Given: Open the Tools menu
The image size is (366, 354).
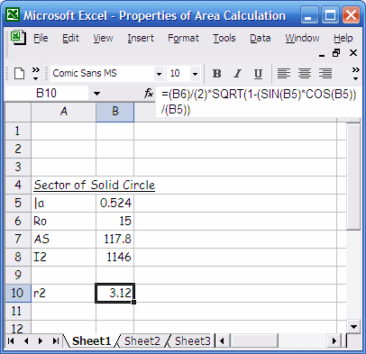Looking at the screenshot, I should pyautogui.click(x=224, y=38).
